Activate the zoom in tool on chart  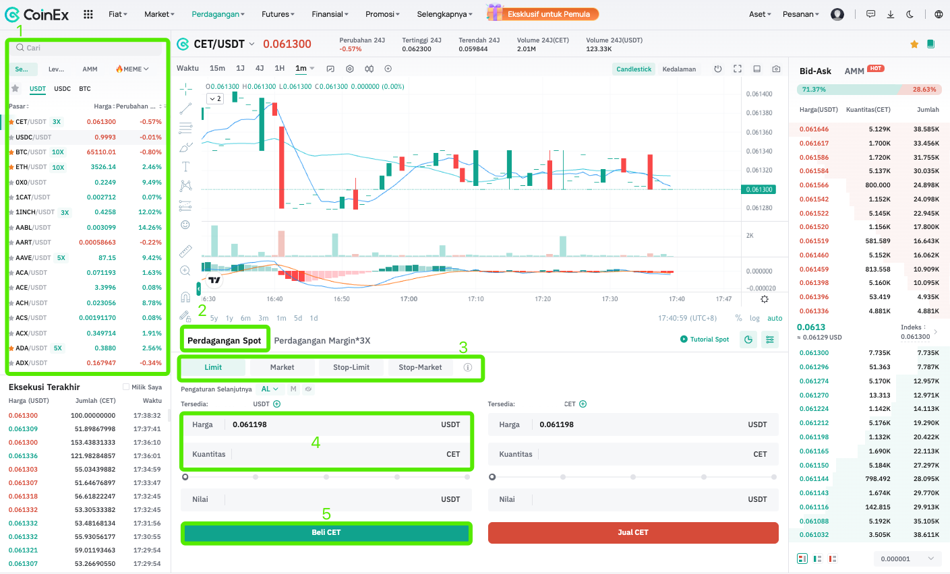[185, 271]
